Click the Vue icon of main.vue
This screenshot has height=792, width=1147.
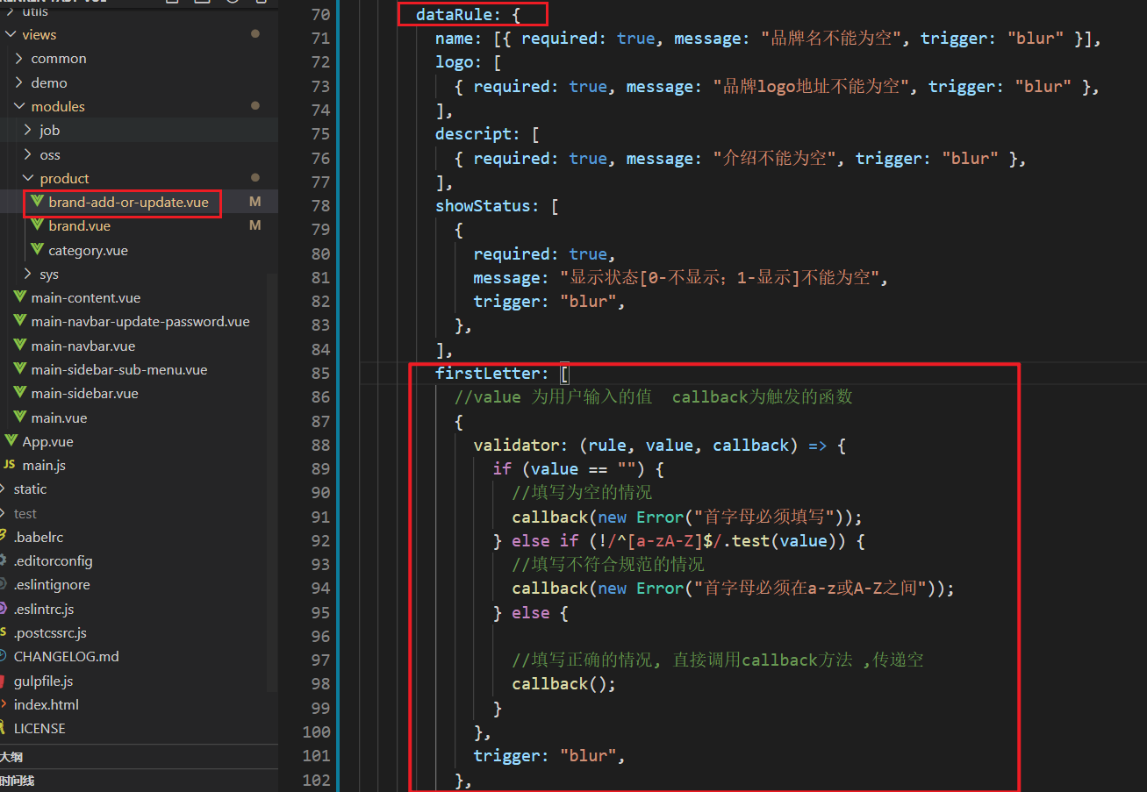20,417
